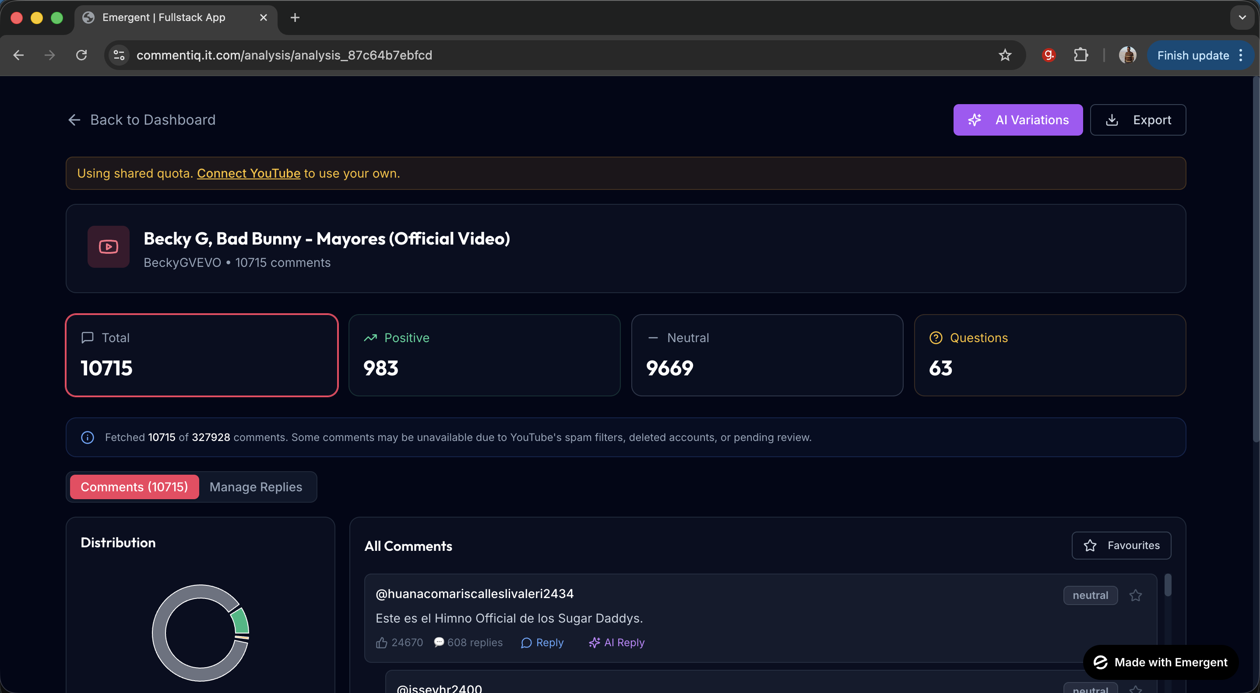Click the green segment of distribution donut
This screenshot has width=1260, height=693.
coord(241,621)
